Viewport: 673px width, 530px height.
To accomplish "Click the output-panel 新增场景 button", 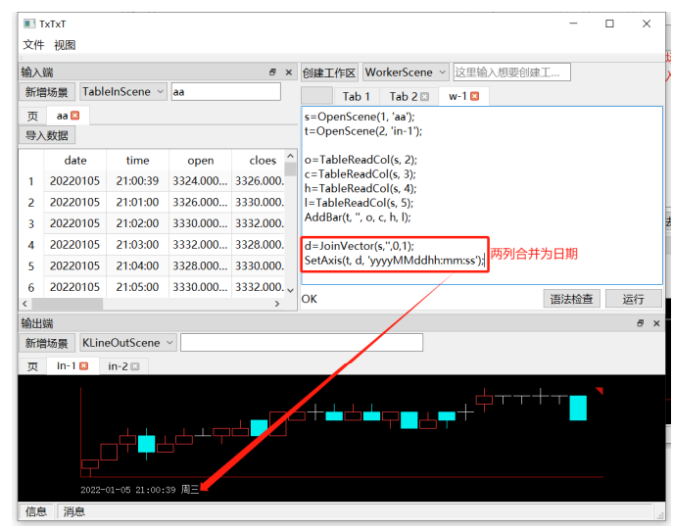I will [47, 343].
